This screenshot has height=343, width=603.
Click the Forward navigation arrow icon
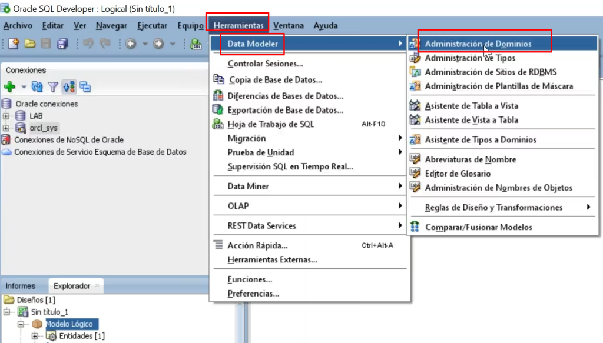(x=158, y=44)
